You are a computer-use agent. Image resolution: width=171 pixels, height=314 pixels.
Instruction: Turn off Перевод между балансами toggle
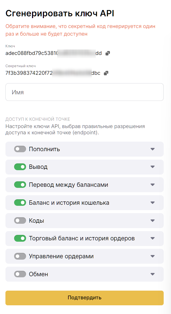[20, 185]
